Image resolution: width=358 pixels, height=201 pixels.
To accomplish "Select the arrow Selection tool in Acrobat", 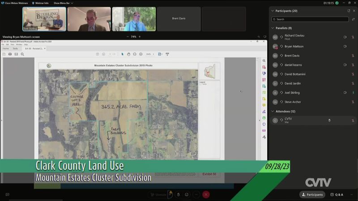I will (x=122, y=54).
